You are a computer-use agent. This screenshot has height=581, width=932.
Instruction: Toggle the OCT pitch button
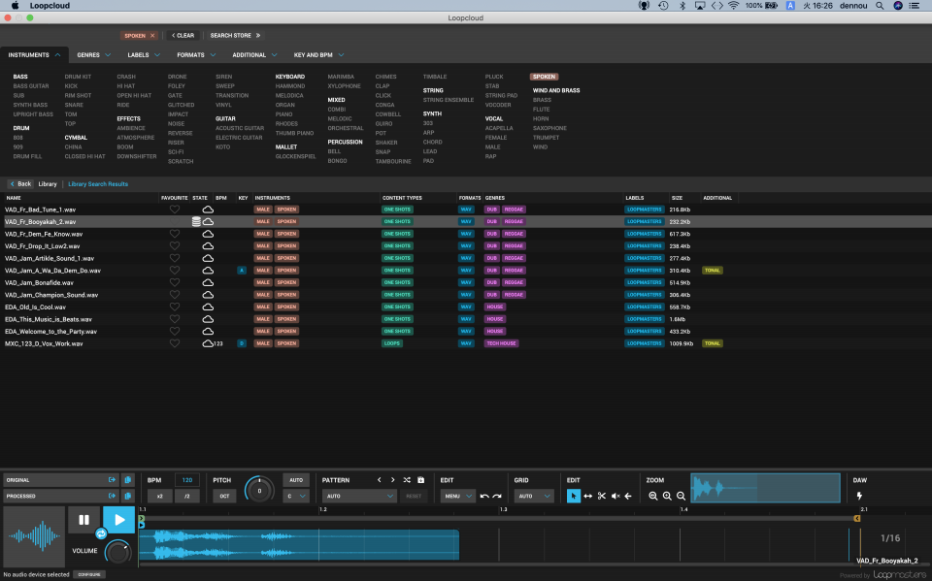click(x=224, y=496)
